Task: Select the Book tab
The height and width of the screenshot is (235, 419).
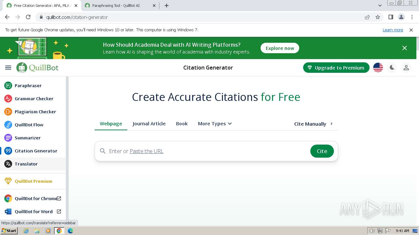Action: 182,124
